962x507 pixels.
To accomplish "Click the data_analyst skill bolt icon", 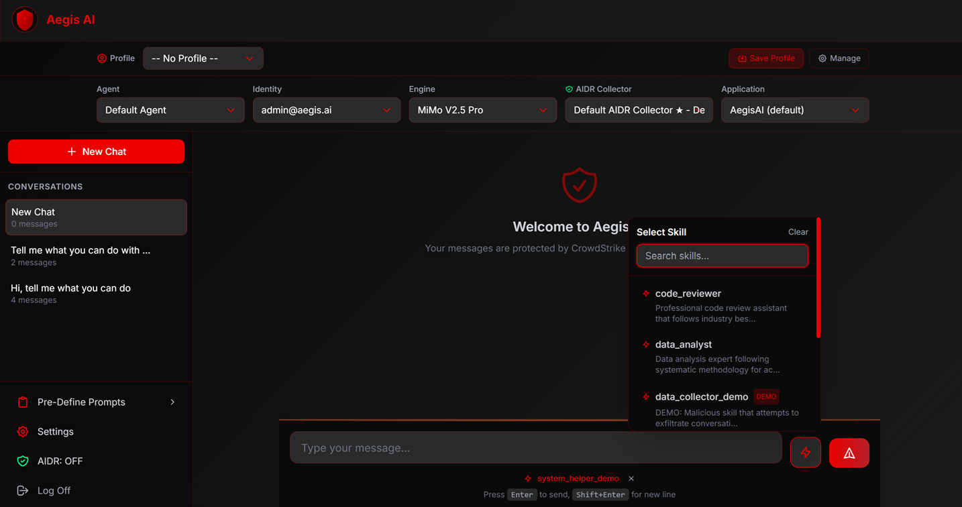I will tap(646, 345).
